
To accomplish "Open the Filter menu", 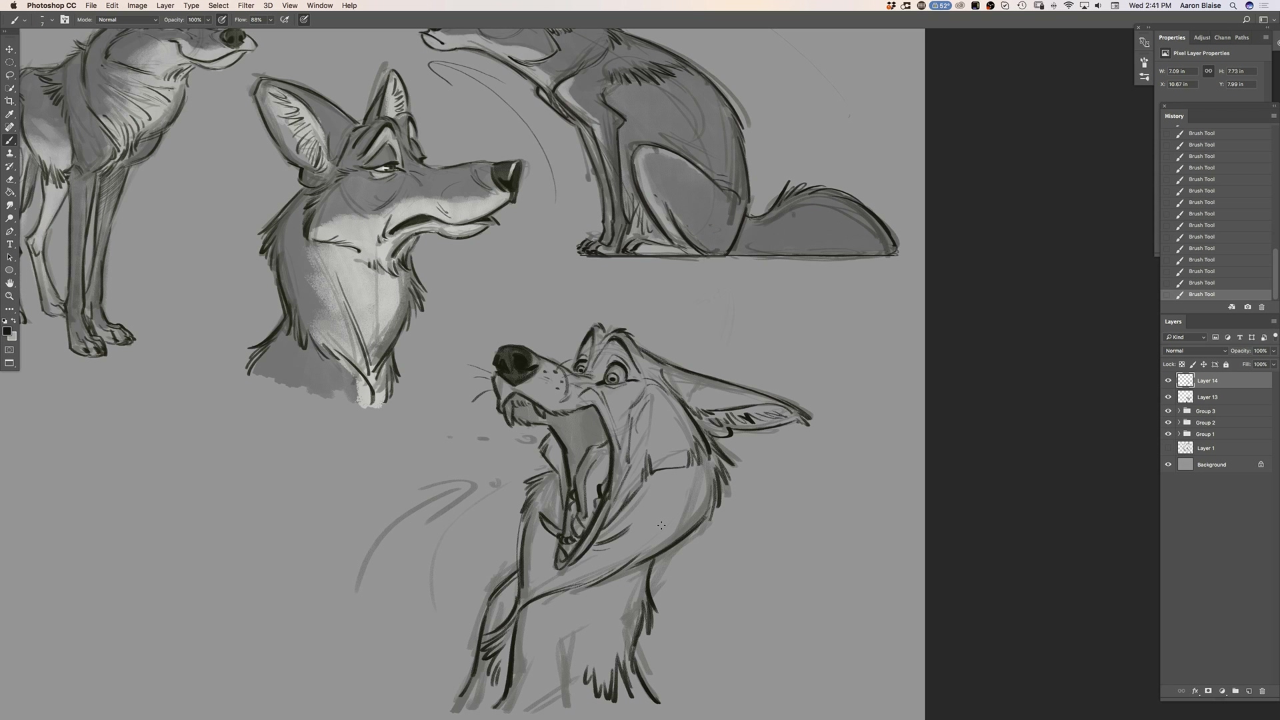I will (245, 5).
